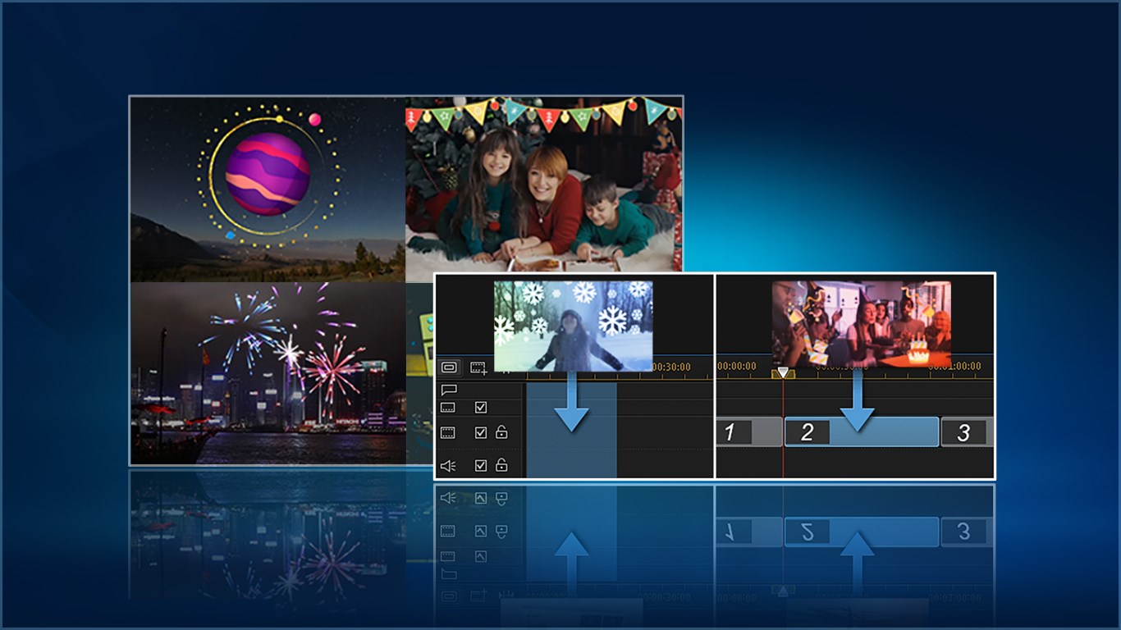The width and height of the screenshot is (1121, 630).
Task: Uncheck the video track enable checkbox
Action: [x=481, y=432]
